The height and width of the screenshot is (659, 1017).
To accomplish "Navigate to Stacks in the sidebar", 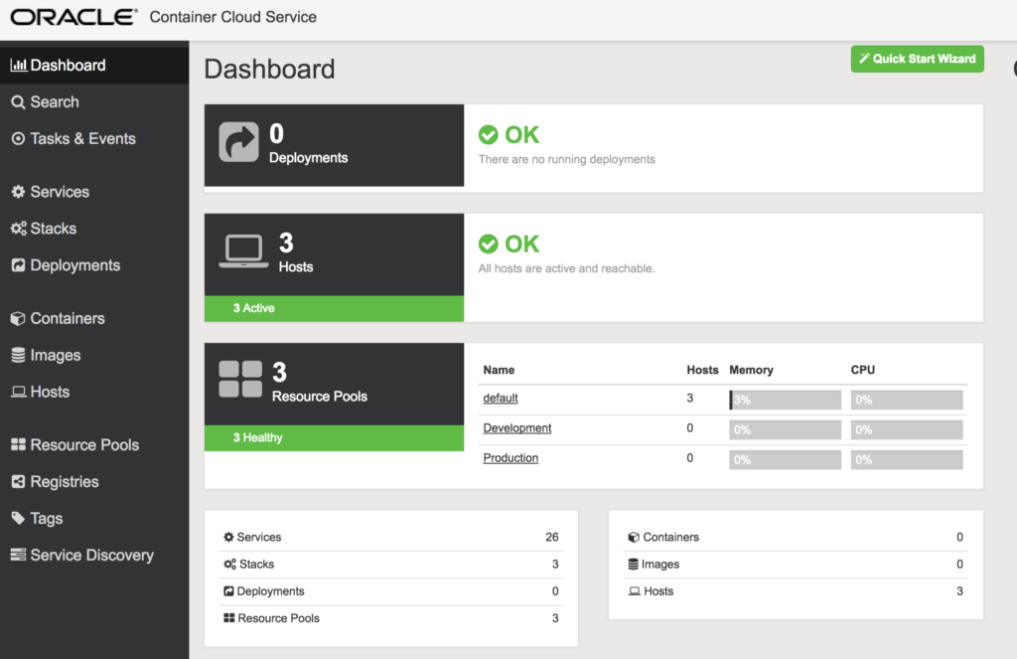I will point(94,229).
